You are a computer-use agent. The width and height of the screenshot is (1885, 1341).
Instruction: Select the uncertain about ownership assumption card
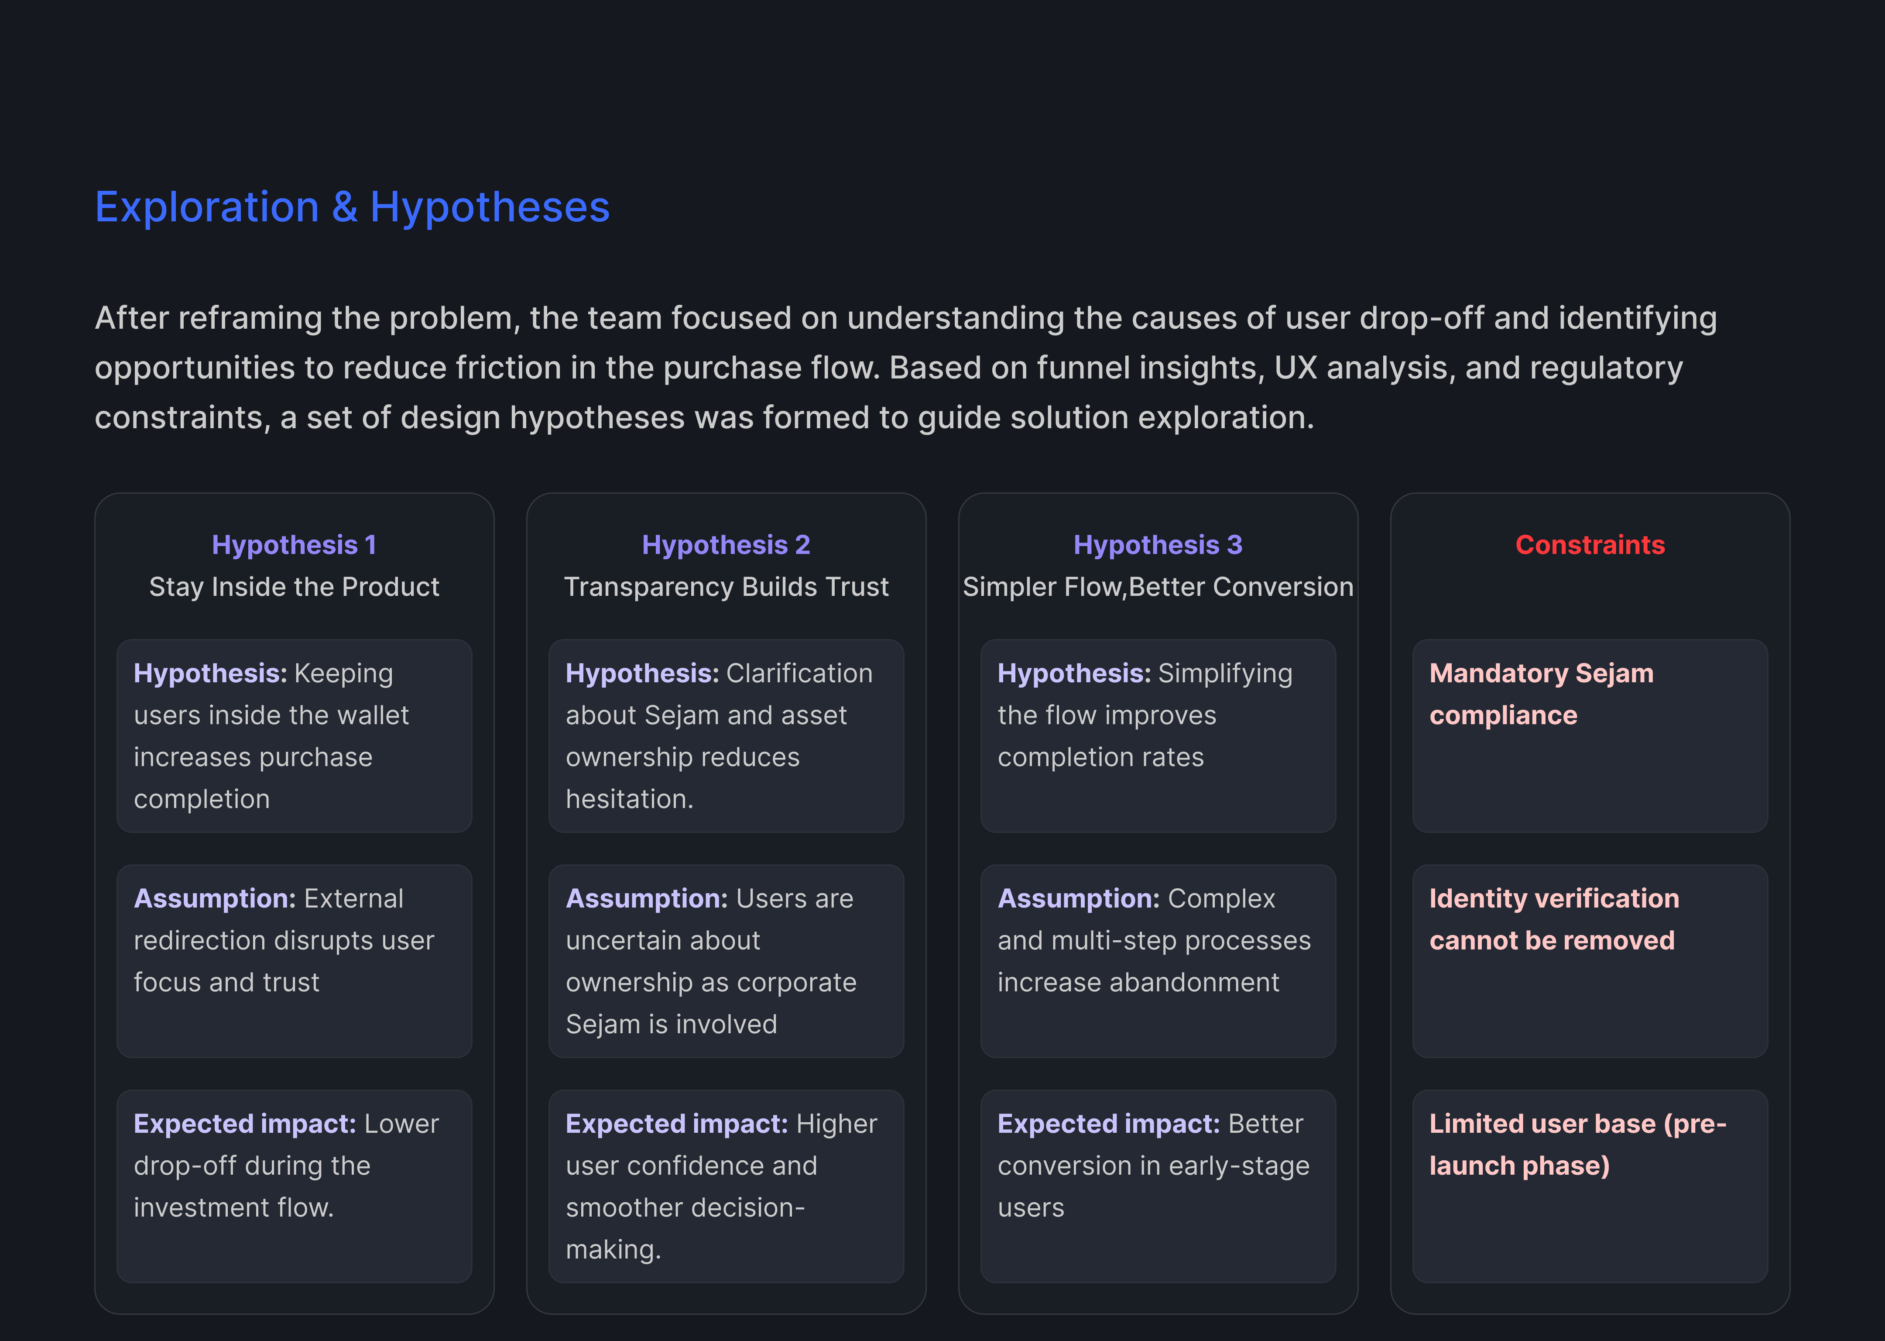point(726,961)
